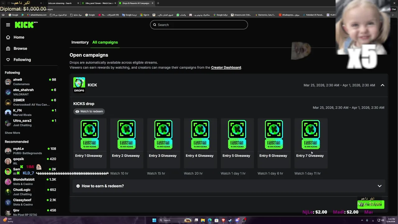Open wheelofnames.com bookmark
This screenshot has width=398, height=224.
[x=37, y=15]
